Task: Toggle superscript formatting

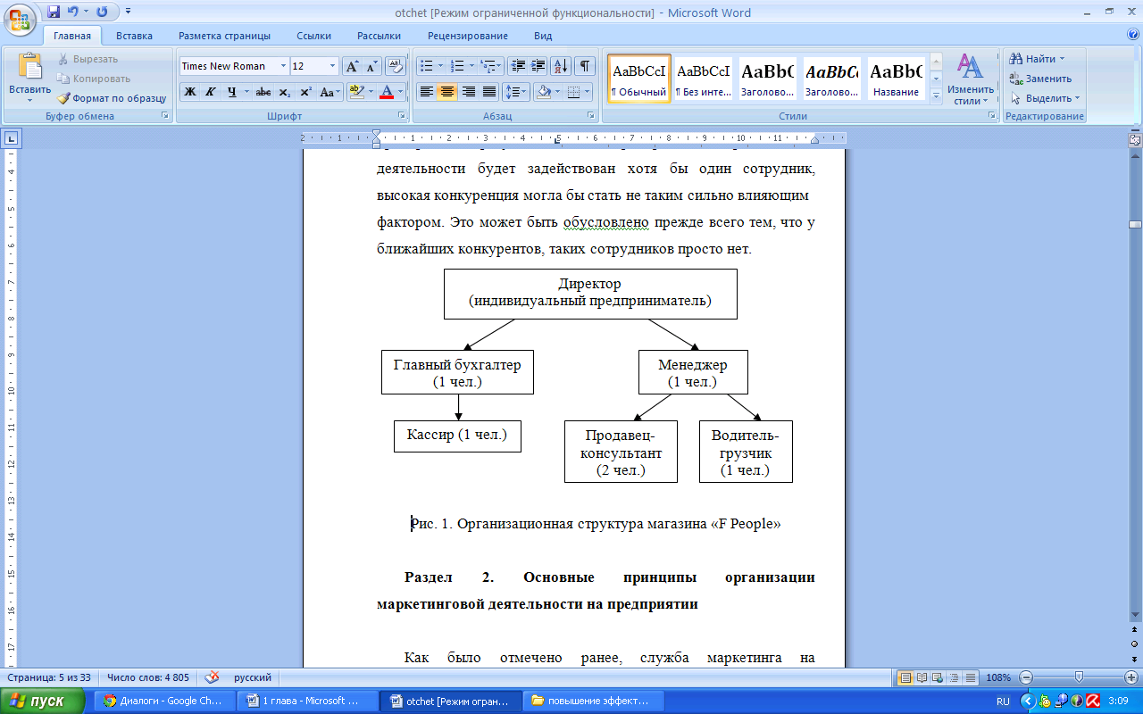Action: click(305, 92)
